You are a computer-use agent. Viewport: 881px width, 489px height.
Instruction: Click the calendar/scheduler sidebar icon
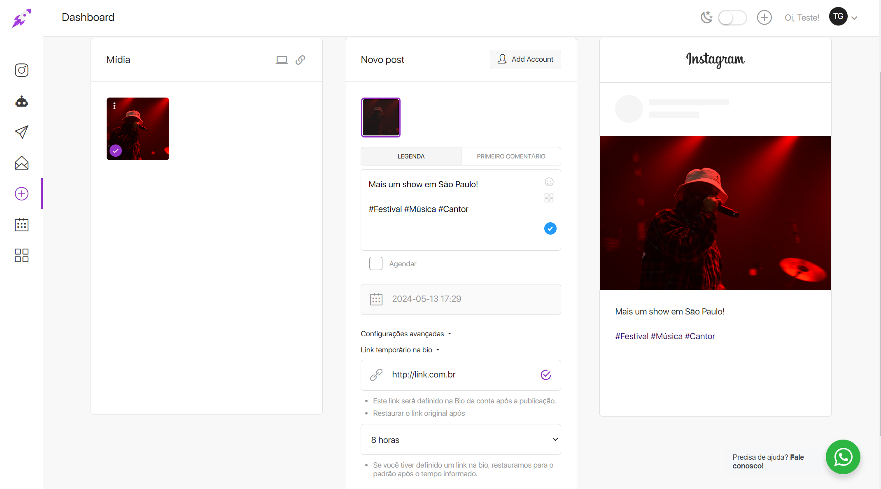[x=21, y=225]
